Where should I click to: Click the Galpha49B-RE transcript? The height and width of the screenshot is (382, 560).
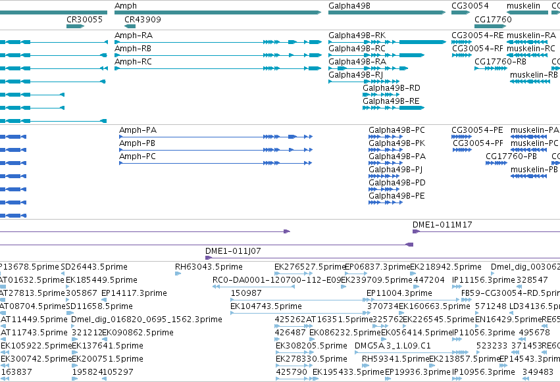click(394, 108)
